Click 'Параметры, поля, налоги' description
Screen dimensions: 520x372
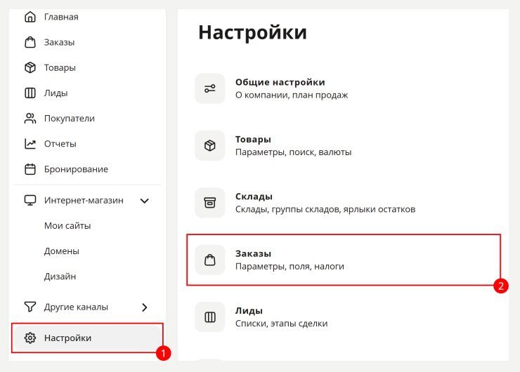(x=290, y=267)
